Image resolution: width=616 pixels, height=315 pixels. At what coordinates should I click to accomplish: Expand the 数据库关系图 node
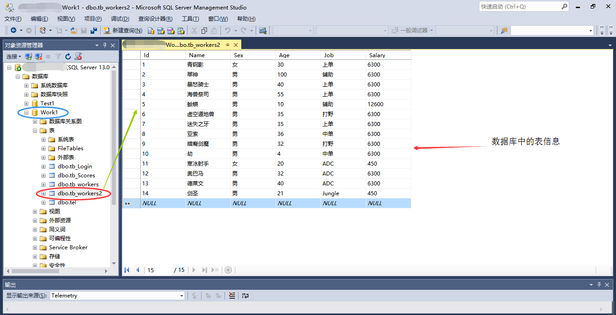tap(35, 121)
